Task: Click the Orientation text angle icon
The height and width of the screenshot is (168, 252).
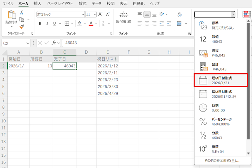Action: pos(162,14)
